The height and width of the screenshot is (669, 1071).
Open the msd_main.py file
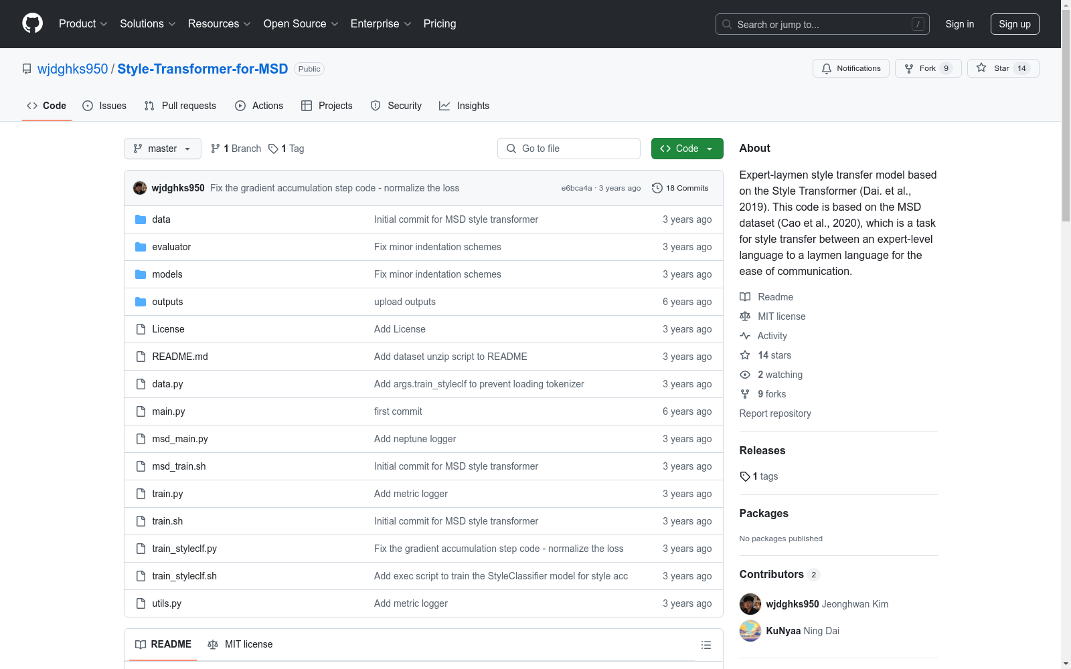click(180, 439)
